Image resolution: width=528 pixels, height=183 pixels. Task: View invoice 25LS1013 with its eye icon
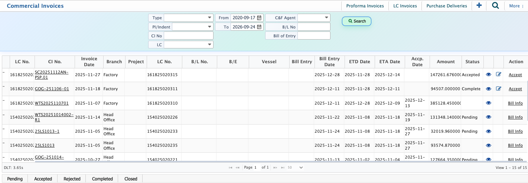pyautogui.click(x=489, y=145)
